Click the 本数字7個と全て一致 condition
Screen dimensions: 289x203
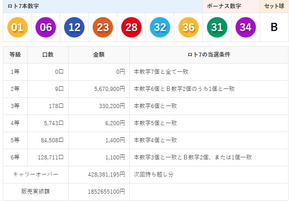(161, 72)
